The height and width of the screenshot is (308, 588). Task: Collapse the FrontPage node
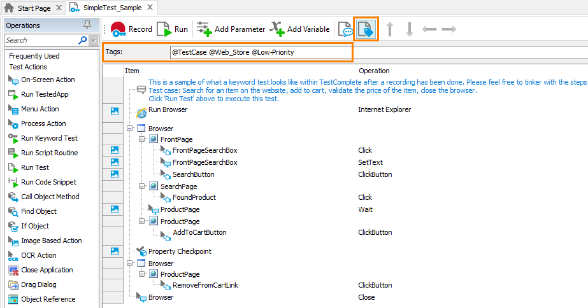point(142,139)
